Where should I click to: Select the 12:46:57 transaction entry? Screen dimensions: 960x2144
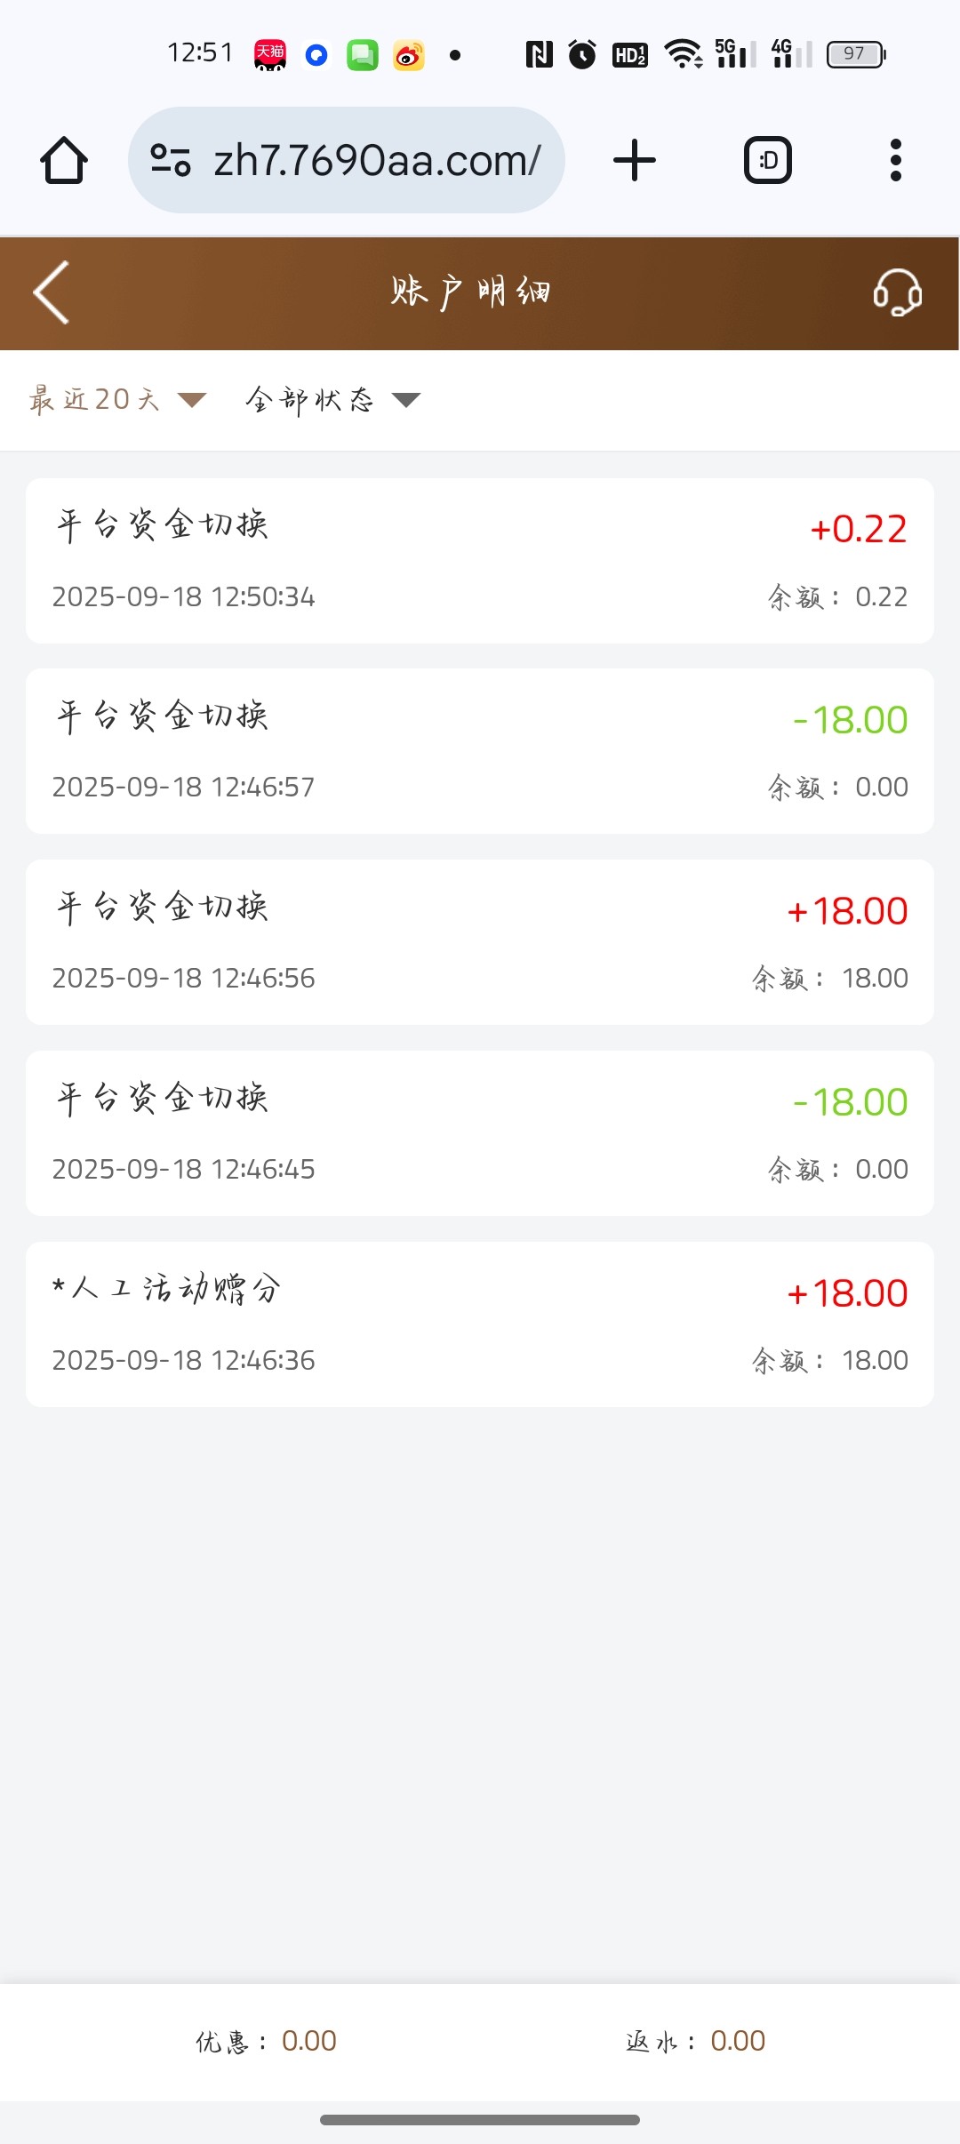coord(480,751)
